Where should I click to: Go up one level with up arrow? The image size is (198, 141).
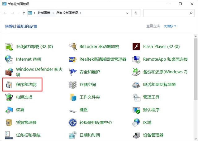tap(24, 13)
